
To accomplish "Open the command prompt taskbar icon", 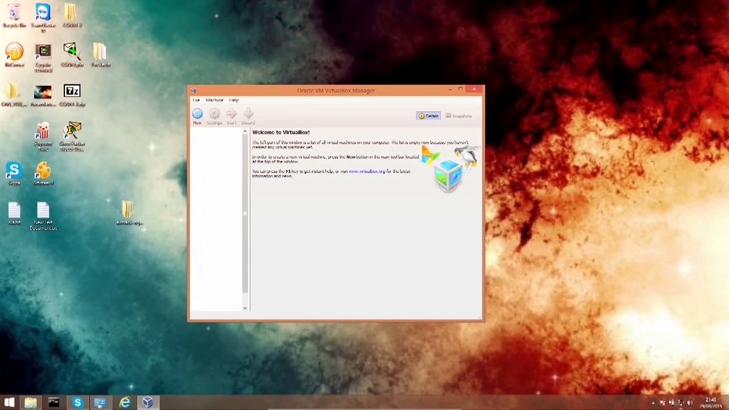I will 54,403.
